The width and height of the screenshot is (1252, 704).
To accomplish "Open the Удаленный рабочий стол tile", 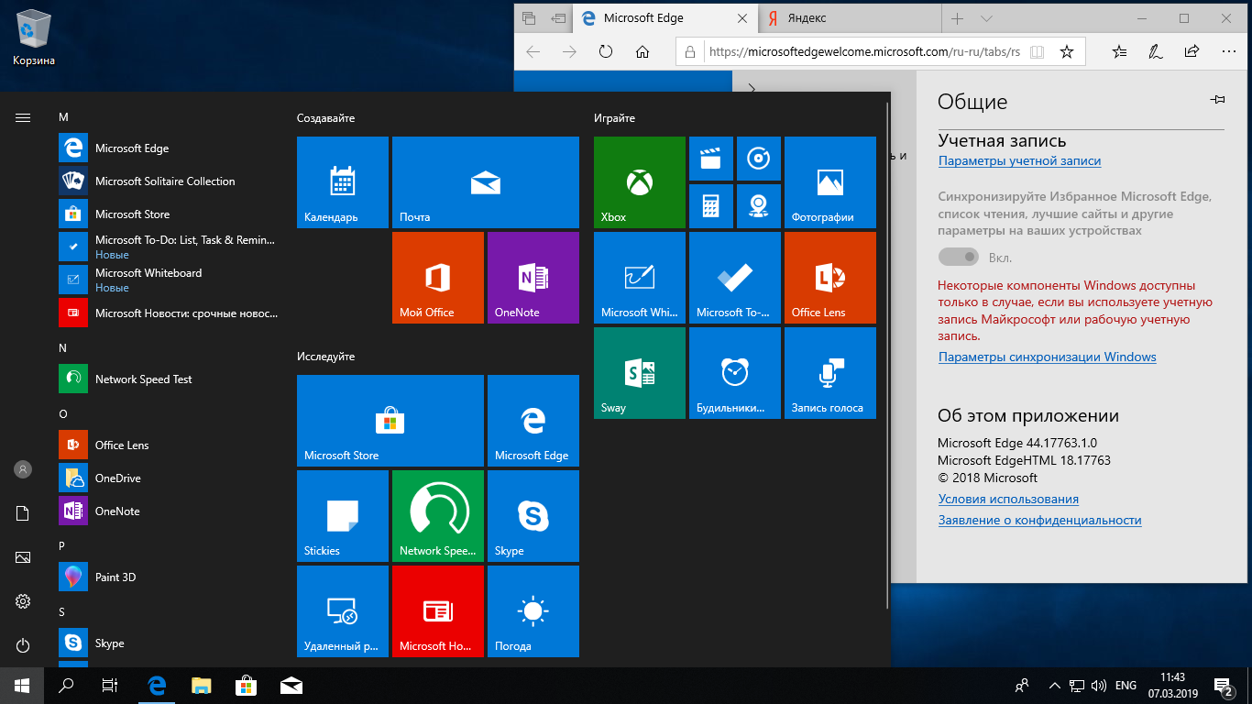I will coord(343,611).
